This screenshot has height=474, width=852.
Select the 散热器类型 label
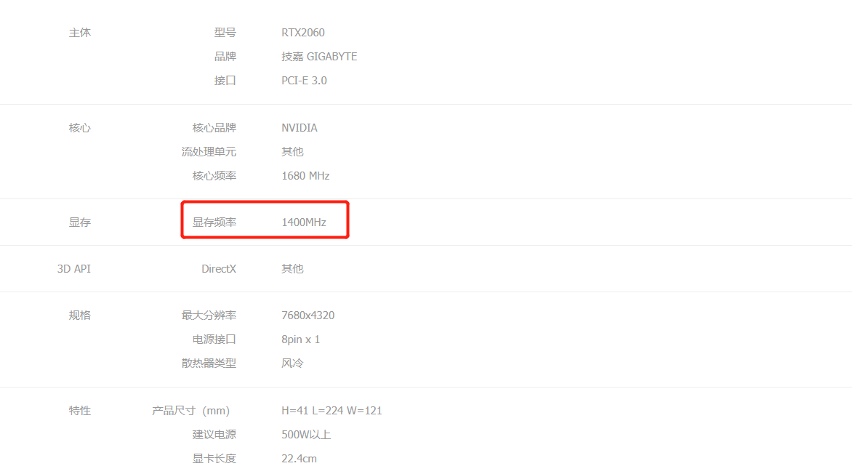point(209,363)
